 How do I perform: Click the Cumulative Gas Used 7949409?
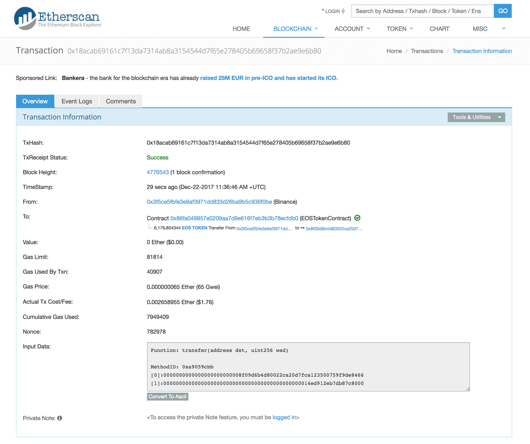point(158,317)
